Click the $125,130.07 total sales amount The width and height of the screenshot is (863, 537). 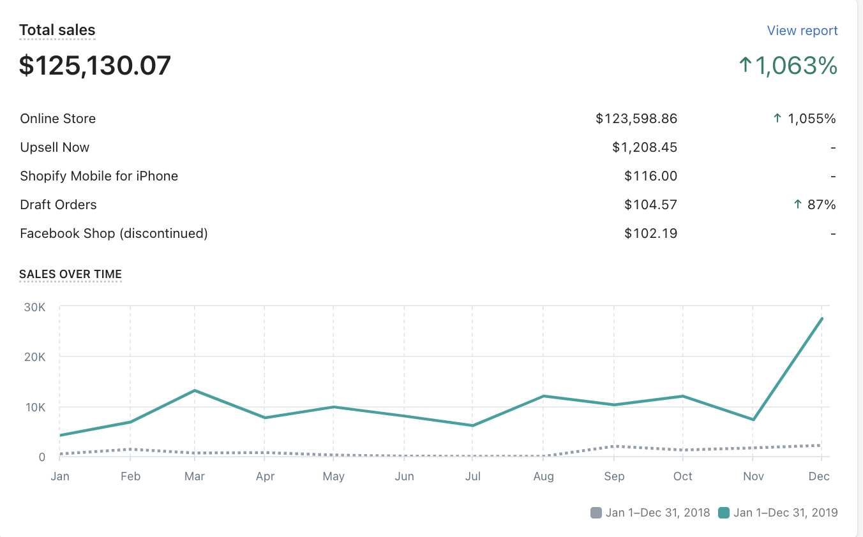point(95,65)
